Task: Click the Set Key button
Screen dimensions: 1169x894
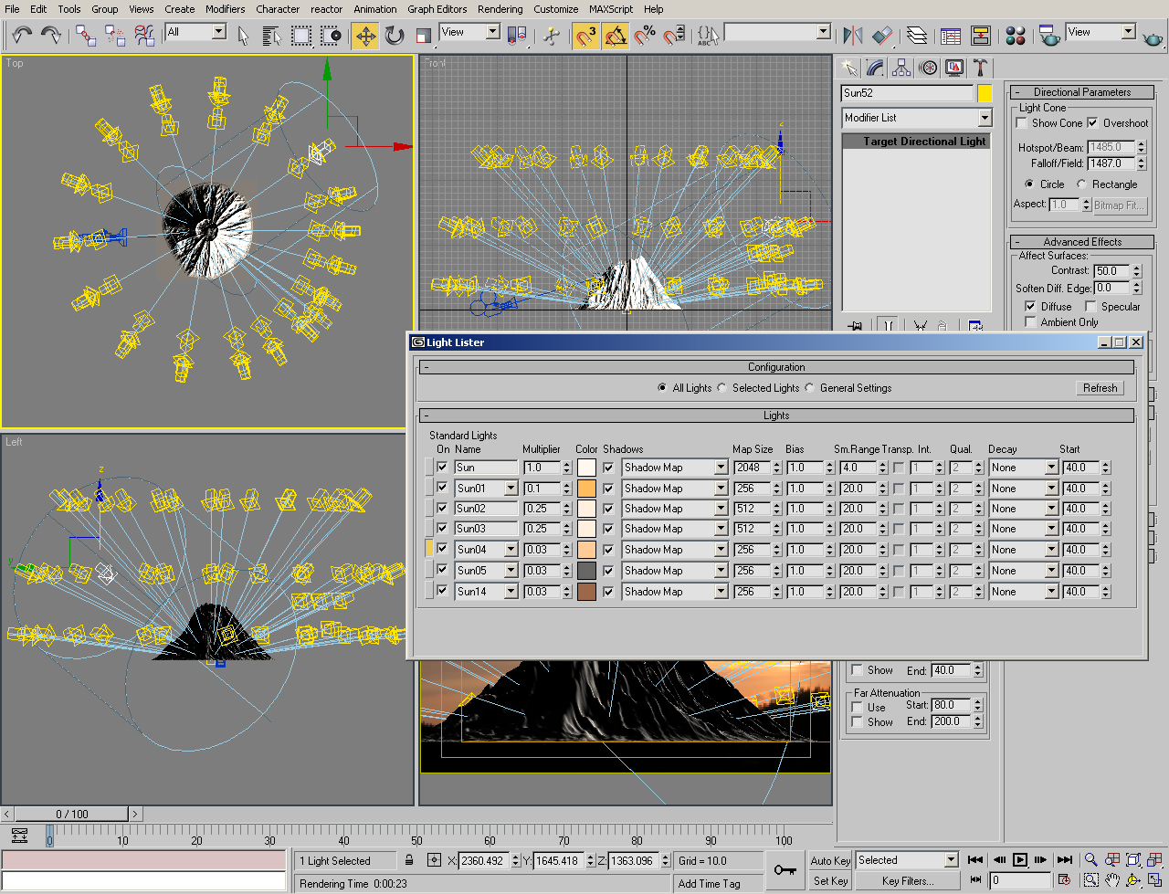Action: (830, 881)
